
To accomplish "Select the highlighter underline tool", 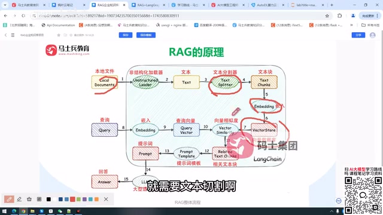I will pos(19,199).
